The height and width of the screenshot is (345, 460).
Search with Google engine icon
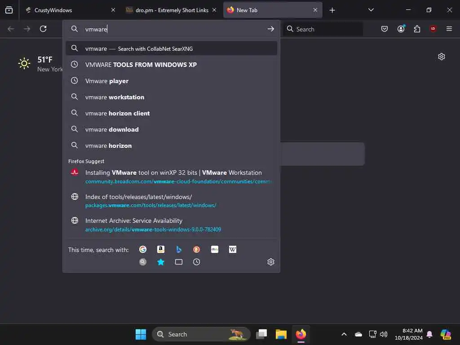(143, 249)
